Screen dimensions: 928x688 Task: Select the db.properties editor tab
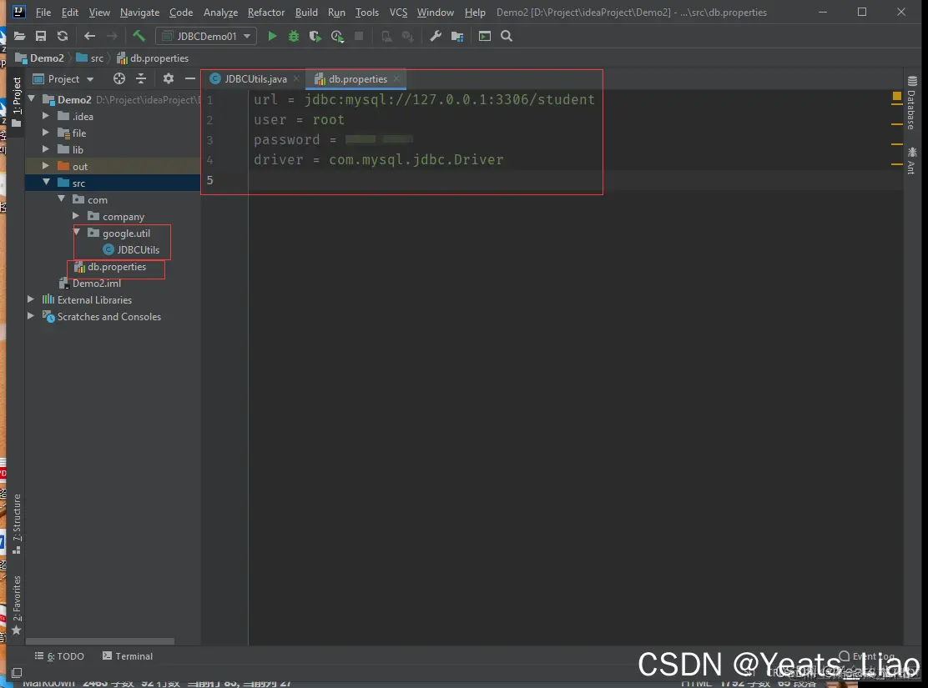(357, 78)
